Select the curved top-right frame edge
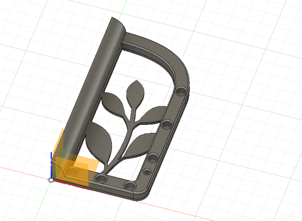Viewport: 302px width, 221px height. 176,61
